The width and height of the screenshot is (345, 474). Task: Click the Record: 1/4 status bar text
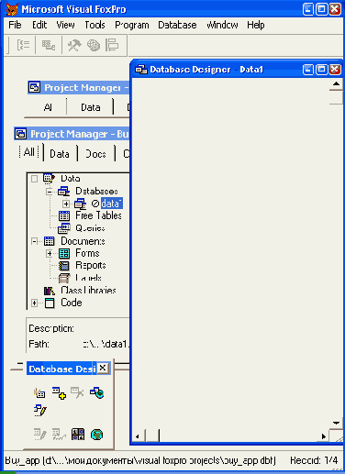[314, 460]
